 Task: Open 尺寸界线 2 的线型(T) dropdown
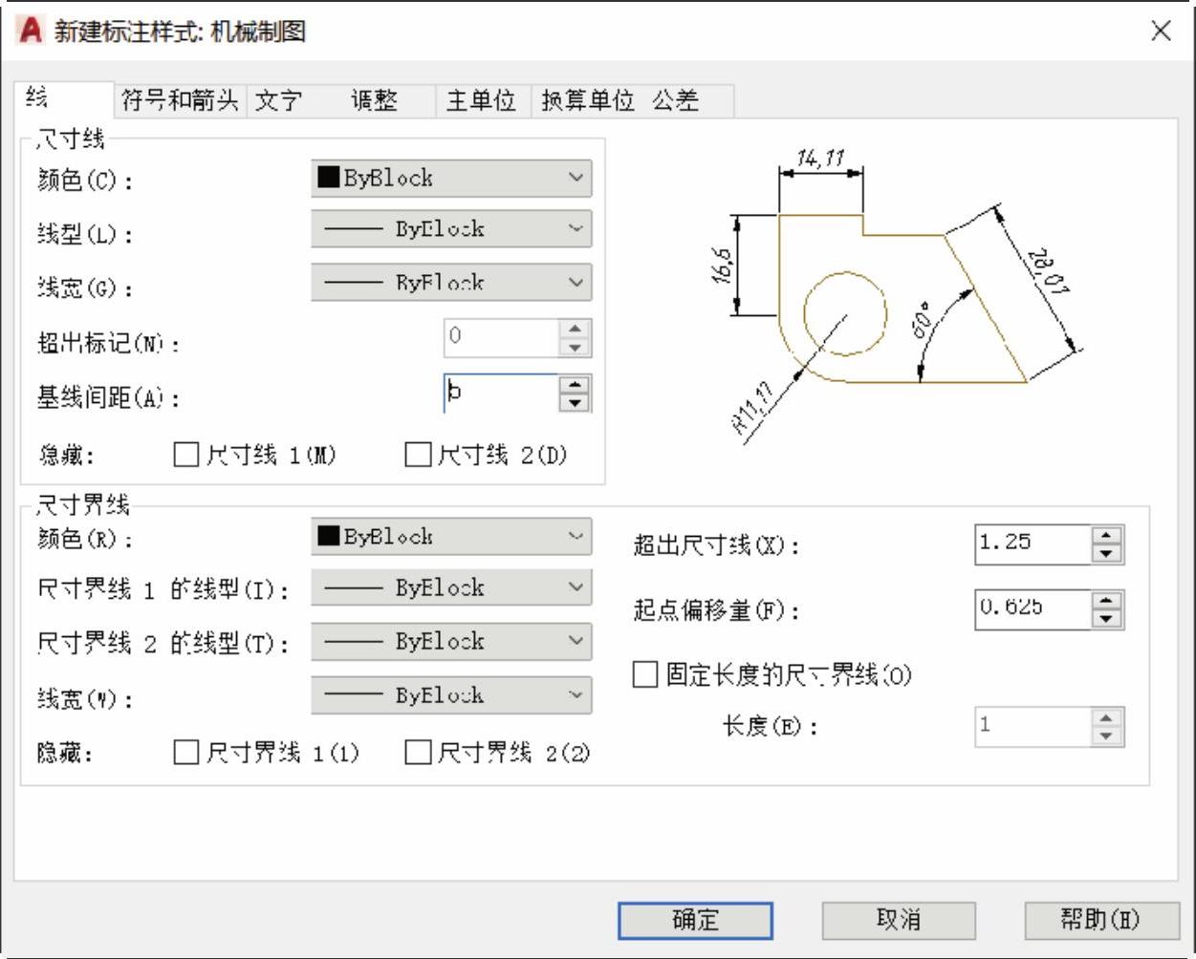click(x=451, y=642)
